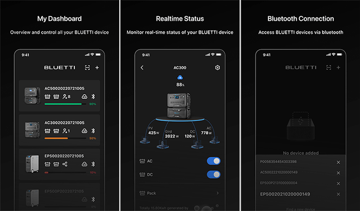Viewport: 360px width, 211px height.
Task: Select the PV 425 W reading
Action: click(154, 131)
